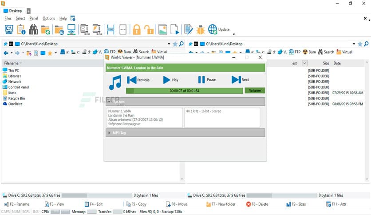Image resolution: width=371 pixels, height=215 pixels.
Task: Open the C:\ command prompt toolbar icon
Action: (9, 30)
